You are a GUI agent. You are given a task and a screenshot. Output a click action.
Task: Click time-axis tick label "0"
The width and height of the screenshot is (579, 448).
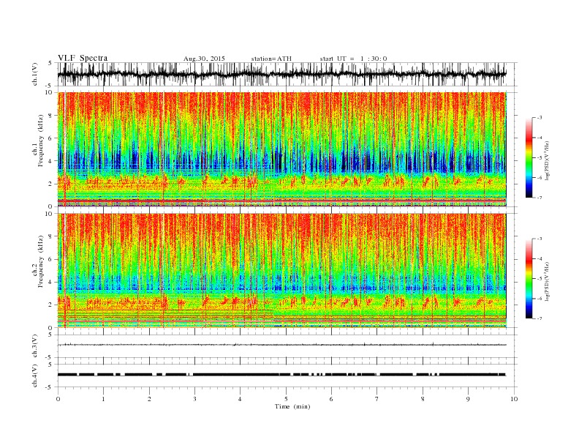58,399
